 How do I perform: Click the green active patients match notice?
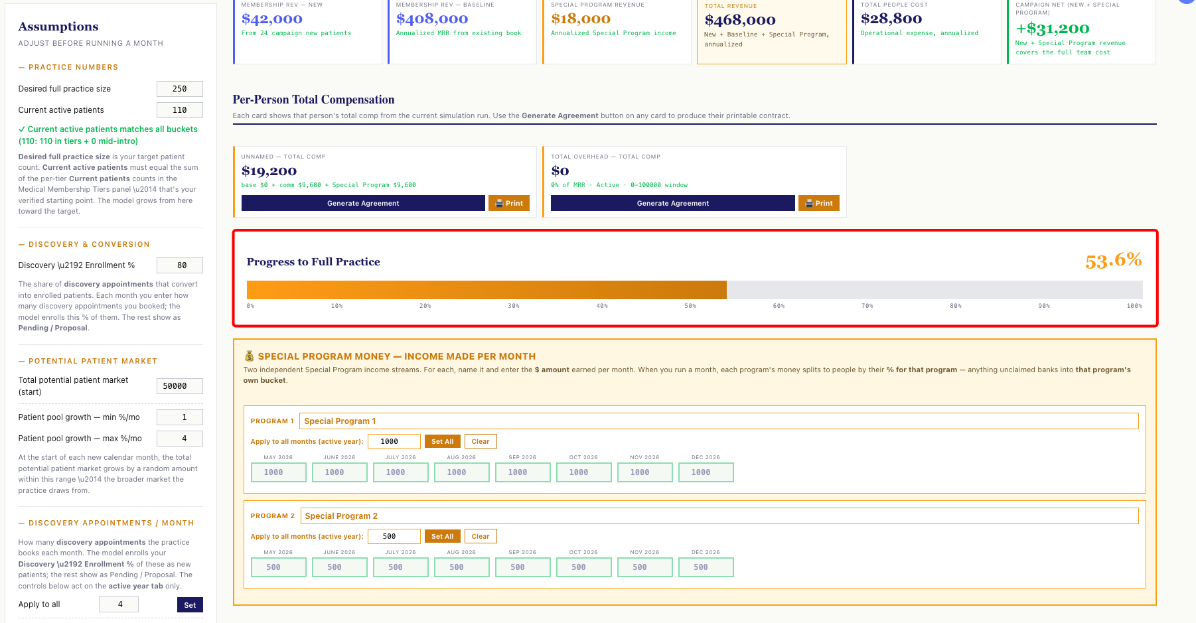108,135
